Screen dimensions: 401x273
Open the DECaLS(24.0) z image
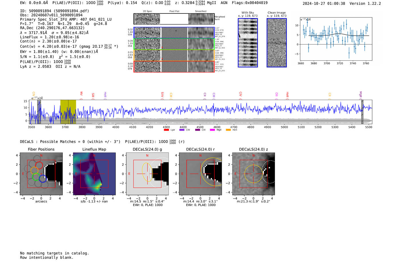click(253, 174)
